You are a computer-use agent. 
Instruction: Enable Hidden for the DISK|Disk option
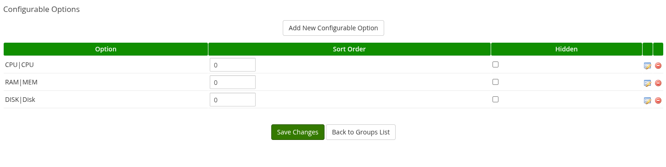pos(495,100)
